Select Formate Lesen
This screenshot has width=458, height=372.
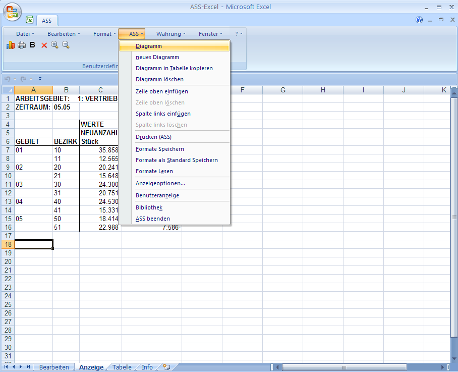point(175,171)
